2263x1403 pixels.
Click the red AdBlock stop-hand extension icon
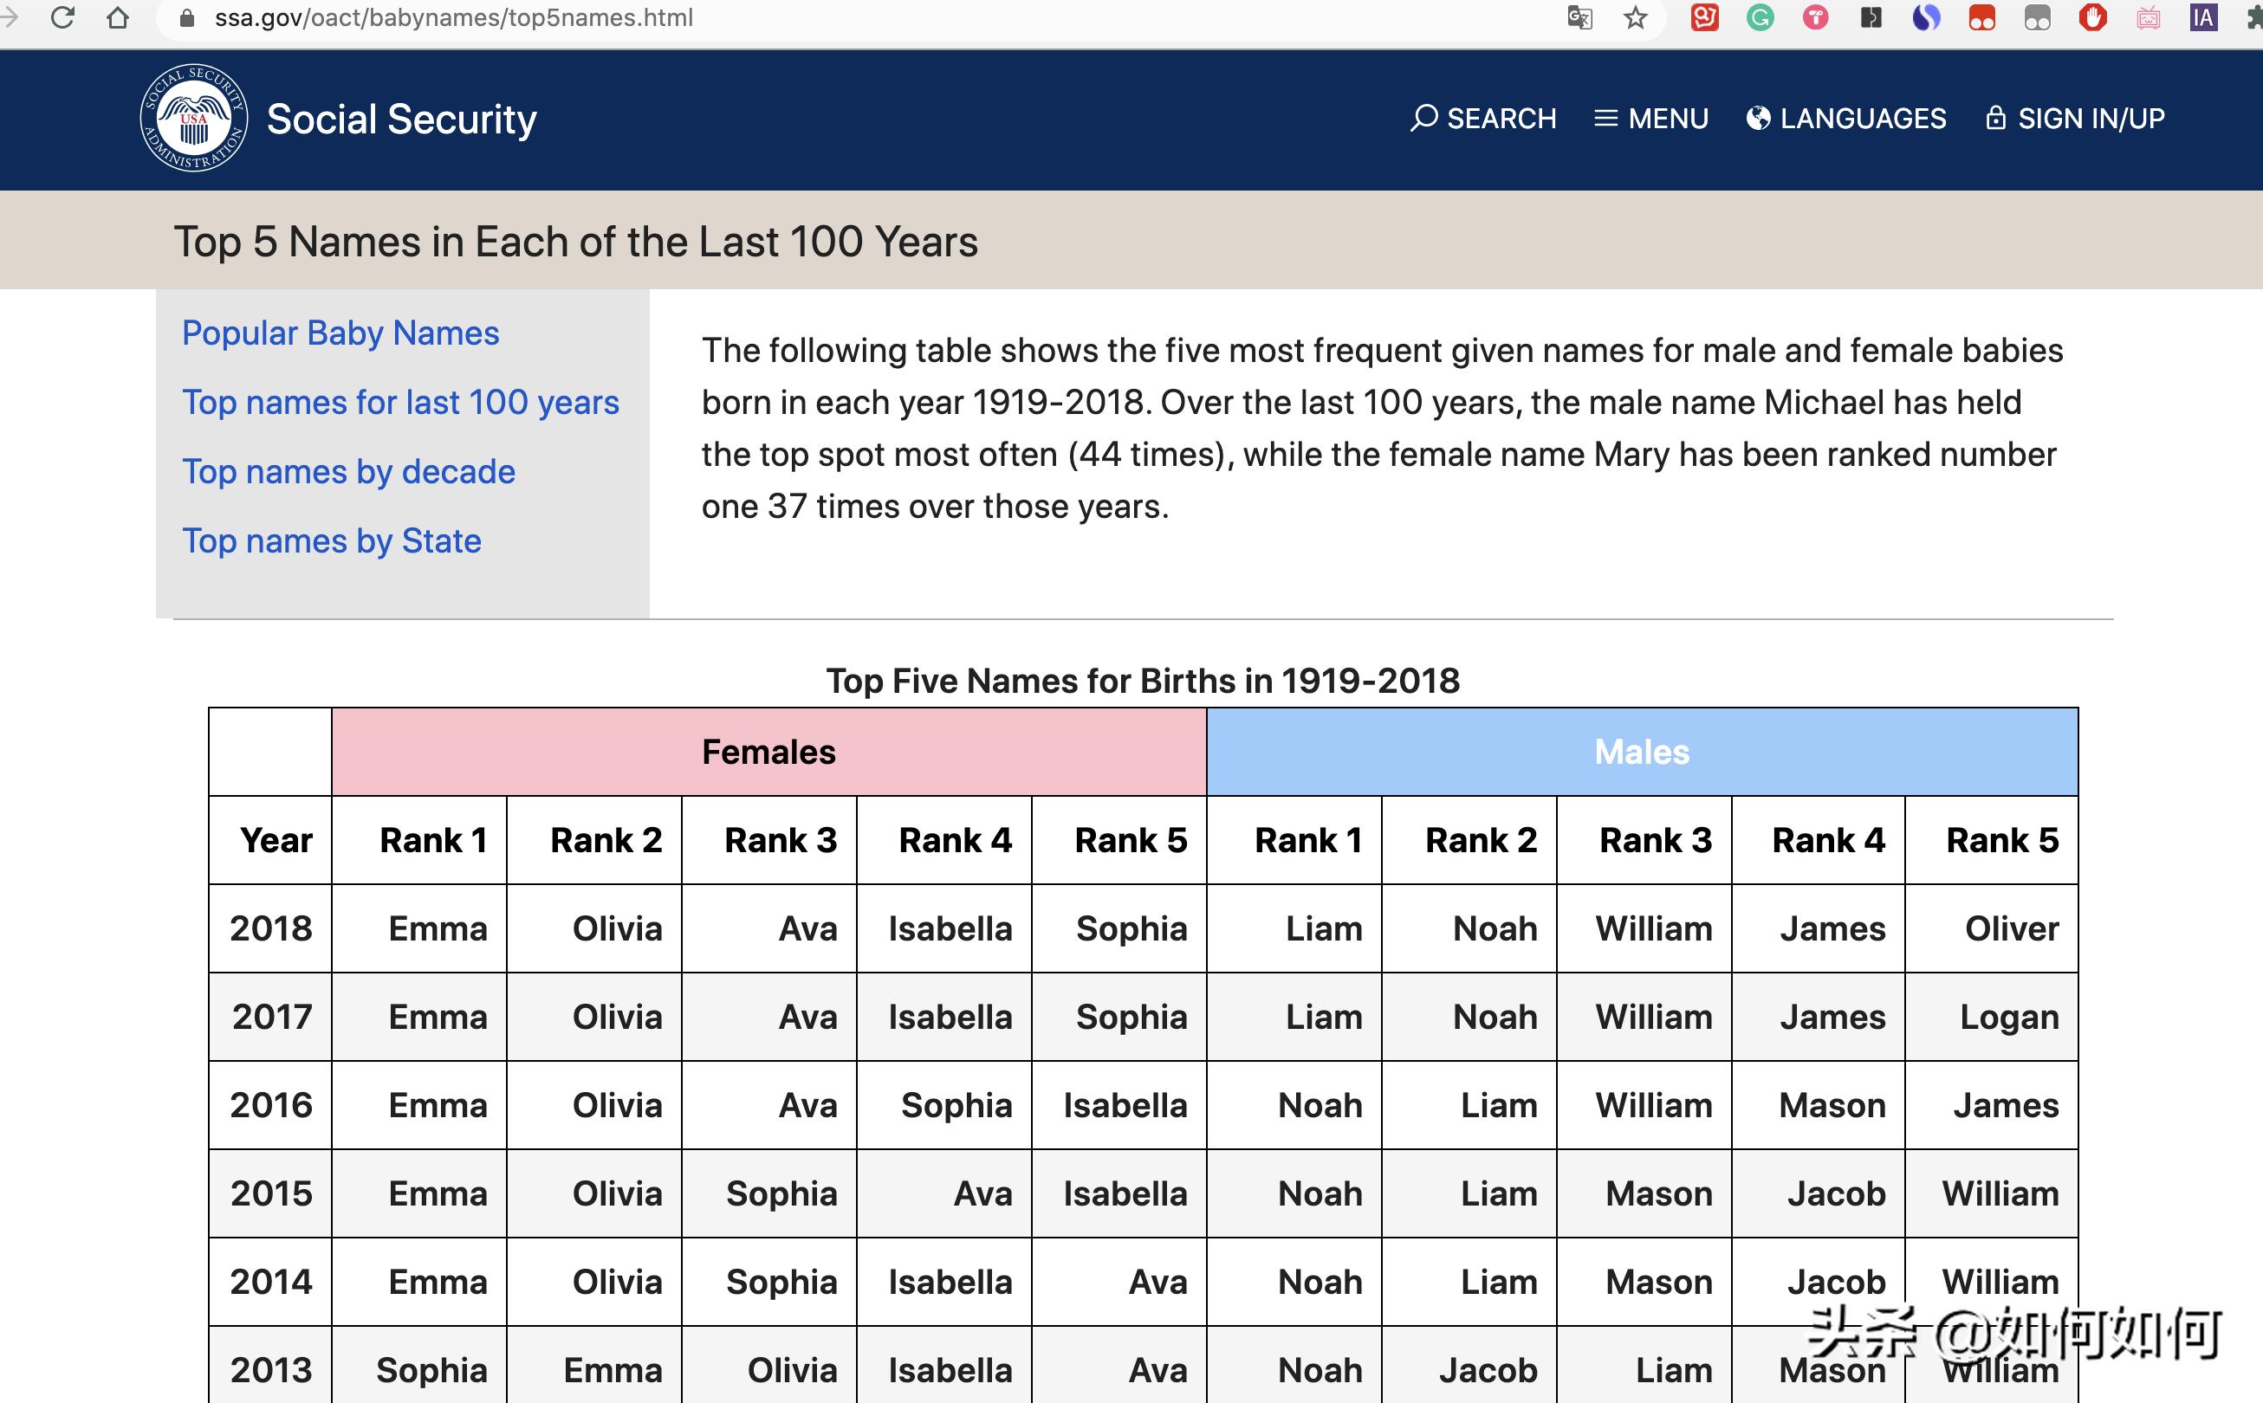coord(2092,17)
